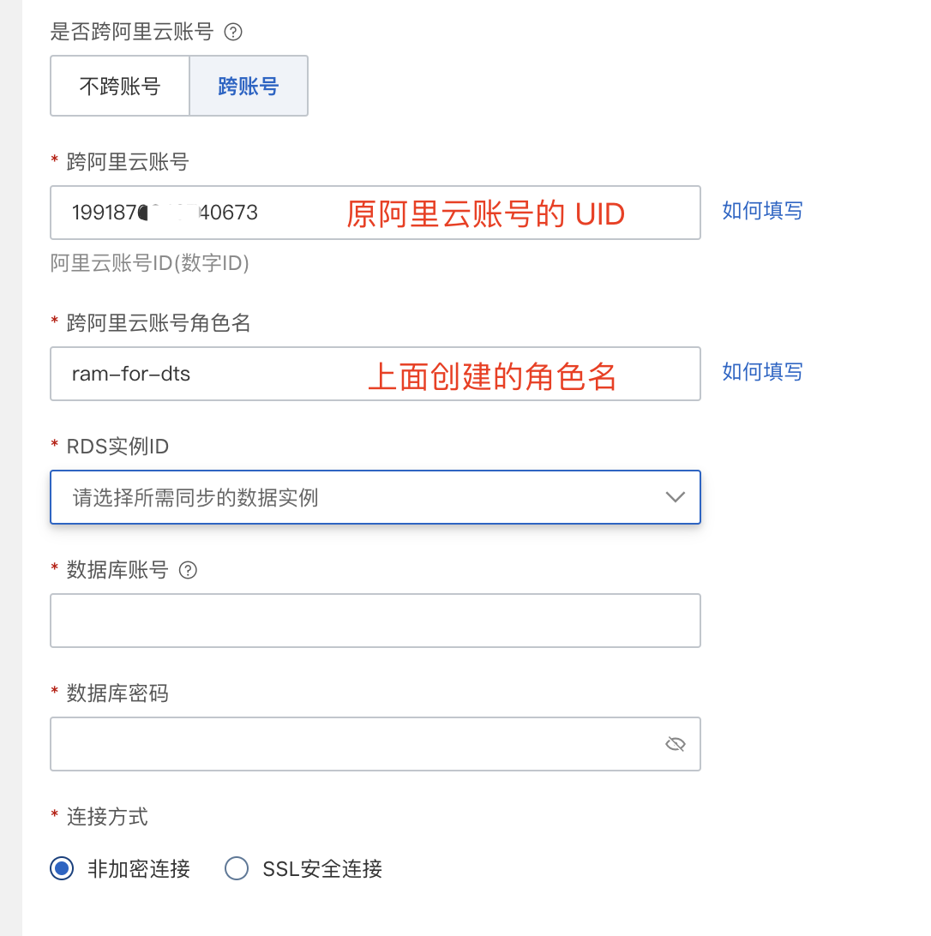The height and width of the screenshot is (936, 931).
Task: Click the 跨阿里云账号角色名 field label
Action: tap(159, 323)
